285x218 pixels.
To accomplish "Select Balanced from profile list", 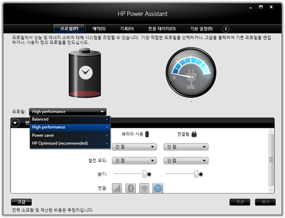I will pyautogui.click(x=70, y=119).
